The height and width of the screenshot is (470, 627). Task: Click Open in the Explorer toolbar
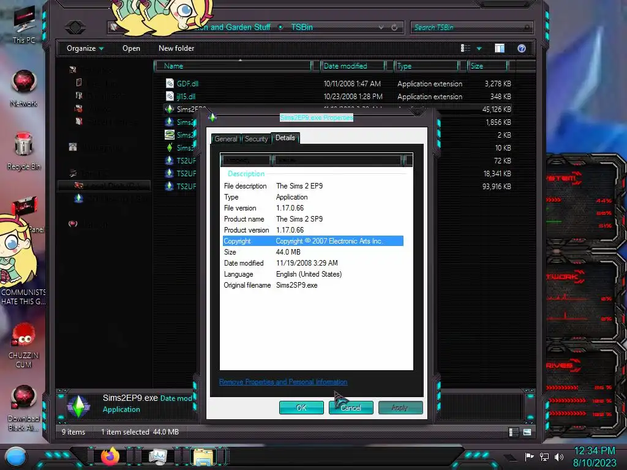131,48
